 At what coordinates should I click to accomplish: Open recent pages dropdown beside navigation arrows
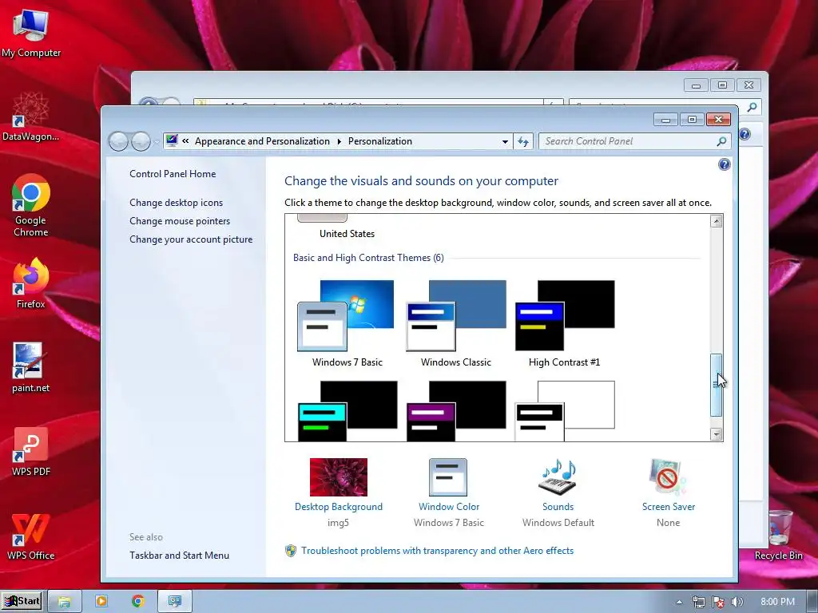[x=156, y=142]
